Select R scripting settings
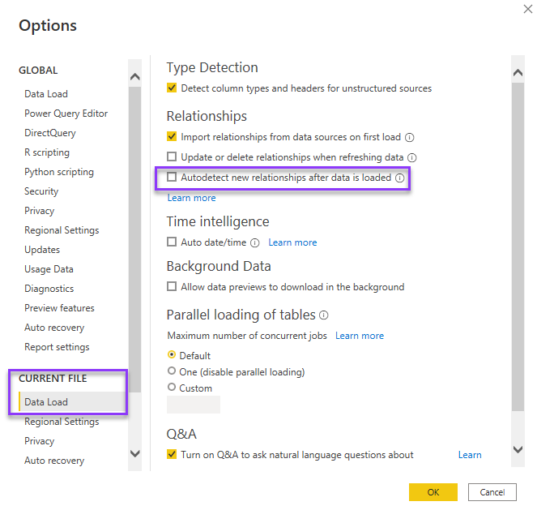The image size is (537, 523). pyautogui.click(x=47, y=152)
